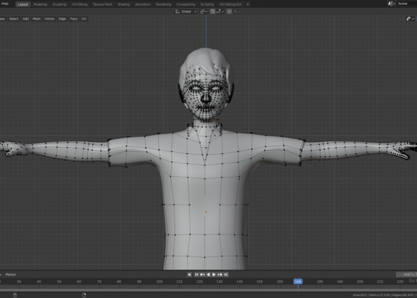Jump to the previous keyframe
This screenshot has height=298, width=417.
(203, 274)
